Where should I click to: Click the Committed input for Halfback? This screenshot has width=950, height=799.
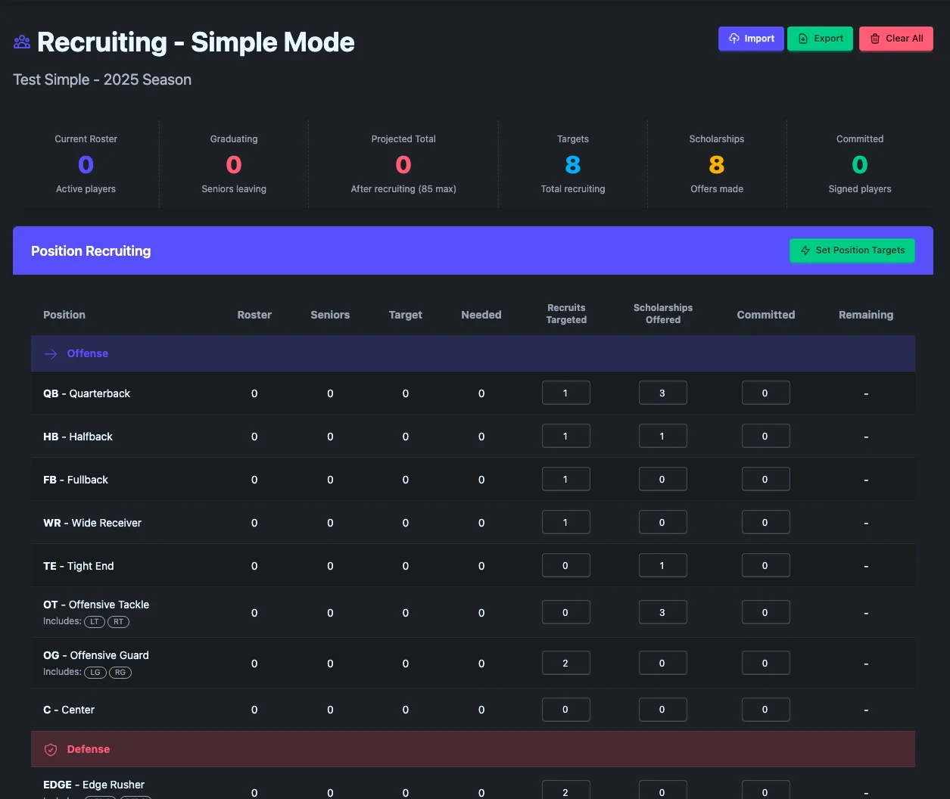[765, 435]
